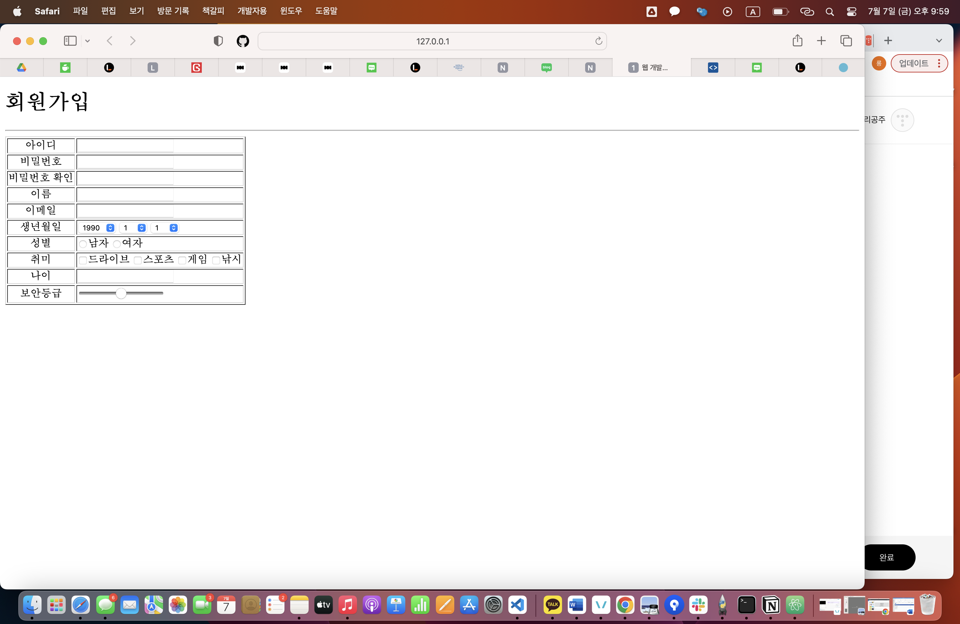Open the Share button in Safari
Viewport: 960px width, 624px height.
(x=797, y=40)
